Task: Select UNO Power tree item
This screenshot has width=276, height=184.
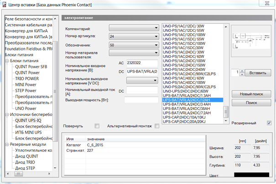Action: (26, 109)
